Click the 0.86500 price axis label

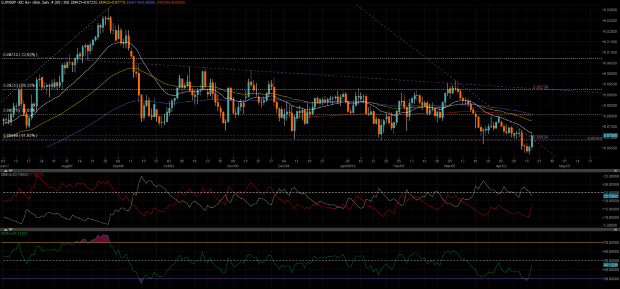610,148
